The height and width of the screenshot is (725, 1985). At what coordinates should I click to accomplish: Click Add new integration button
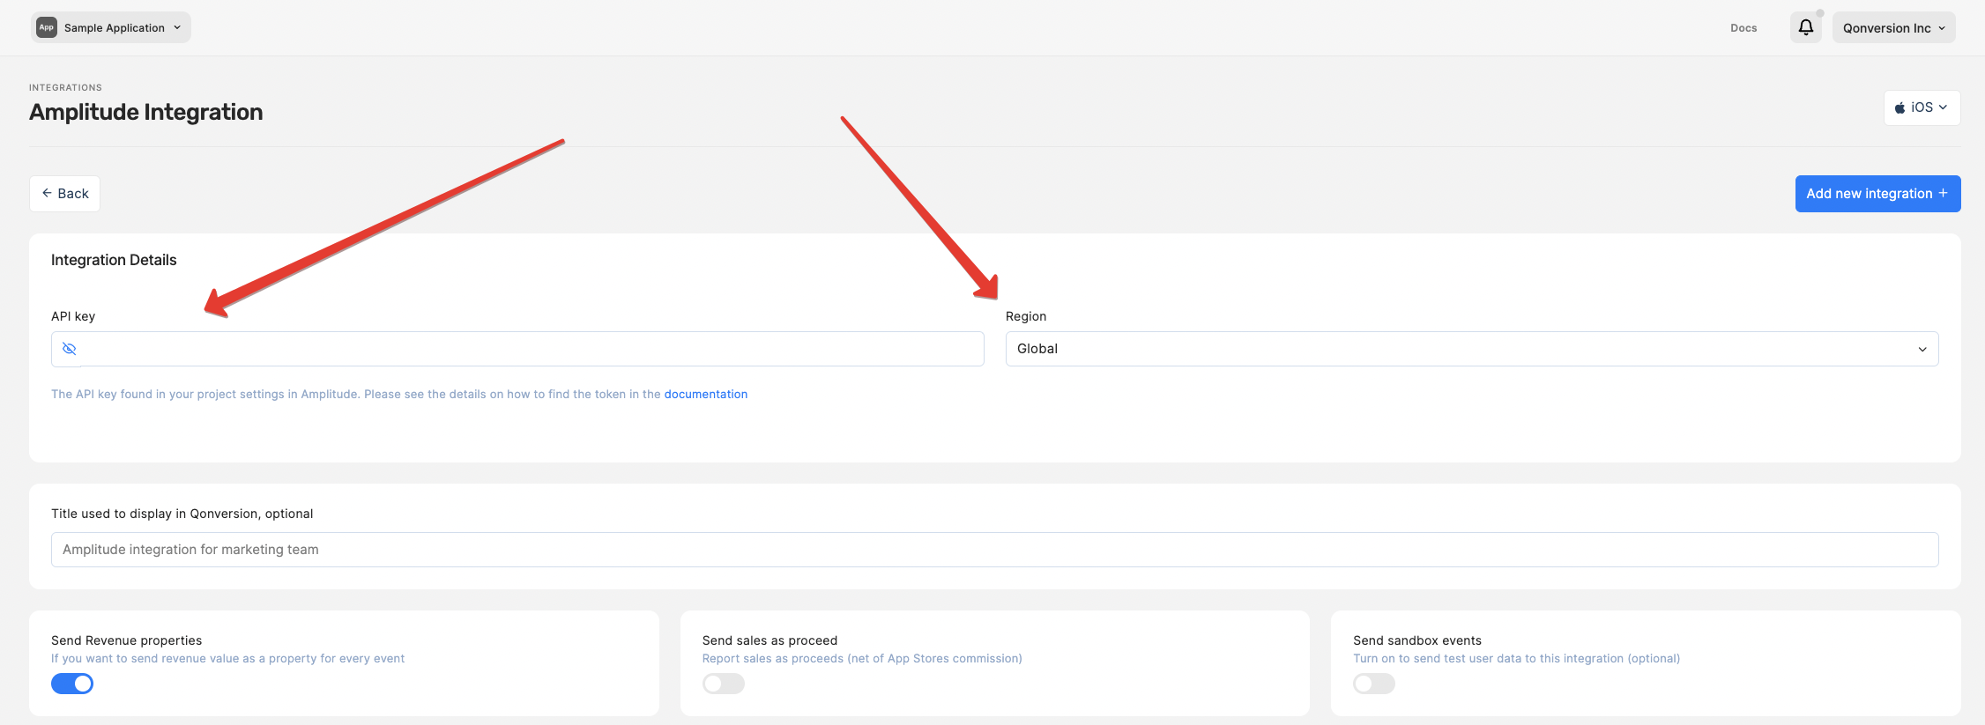click(1877, 194)
